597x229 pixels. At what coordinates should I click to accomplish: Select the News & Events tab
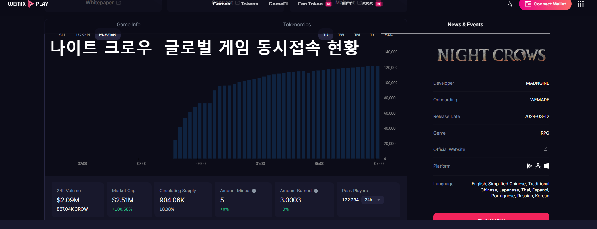click(465, 25)
